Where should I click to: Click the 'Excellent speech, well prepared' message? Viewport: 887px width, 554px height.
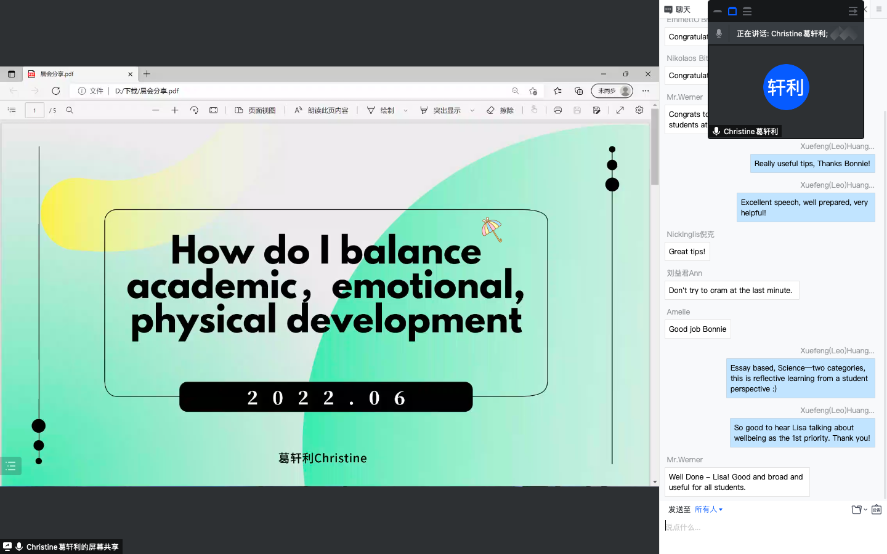pos(806,207)
